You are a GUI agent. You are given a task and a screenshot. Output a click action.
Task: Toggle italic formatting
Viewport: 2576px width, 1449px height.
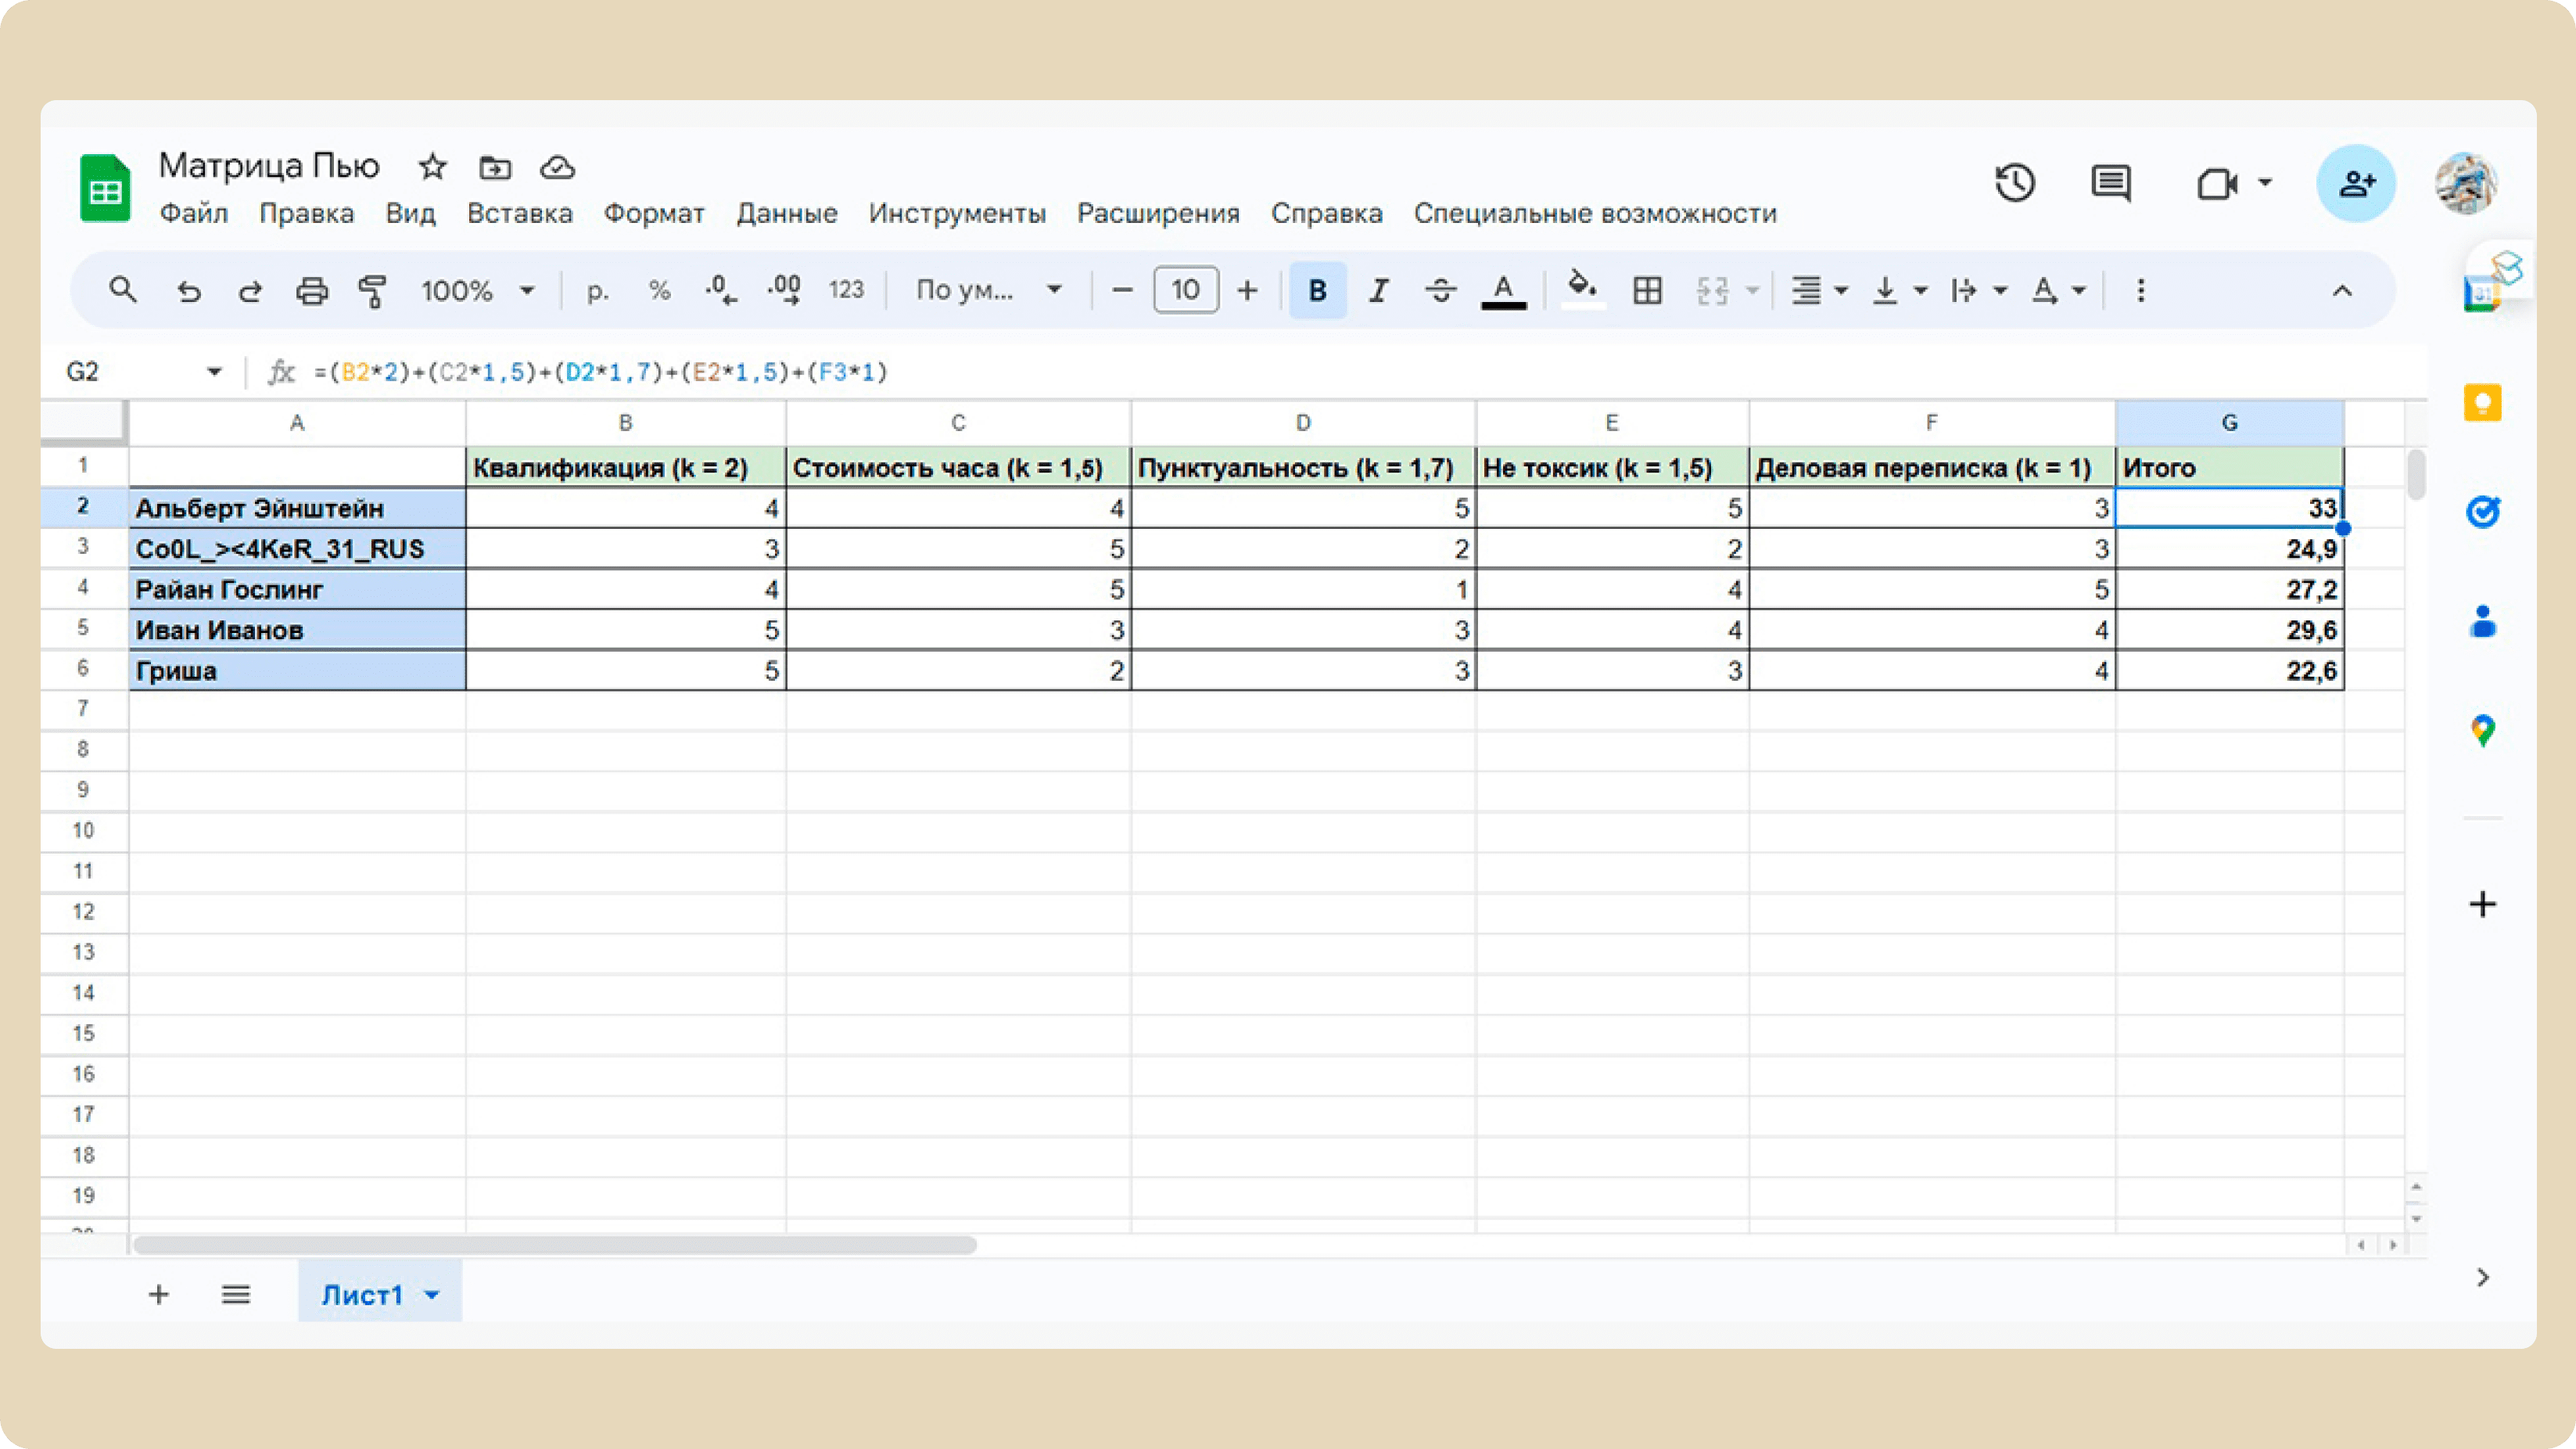[x=1379, y=291]
